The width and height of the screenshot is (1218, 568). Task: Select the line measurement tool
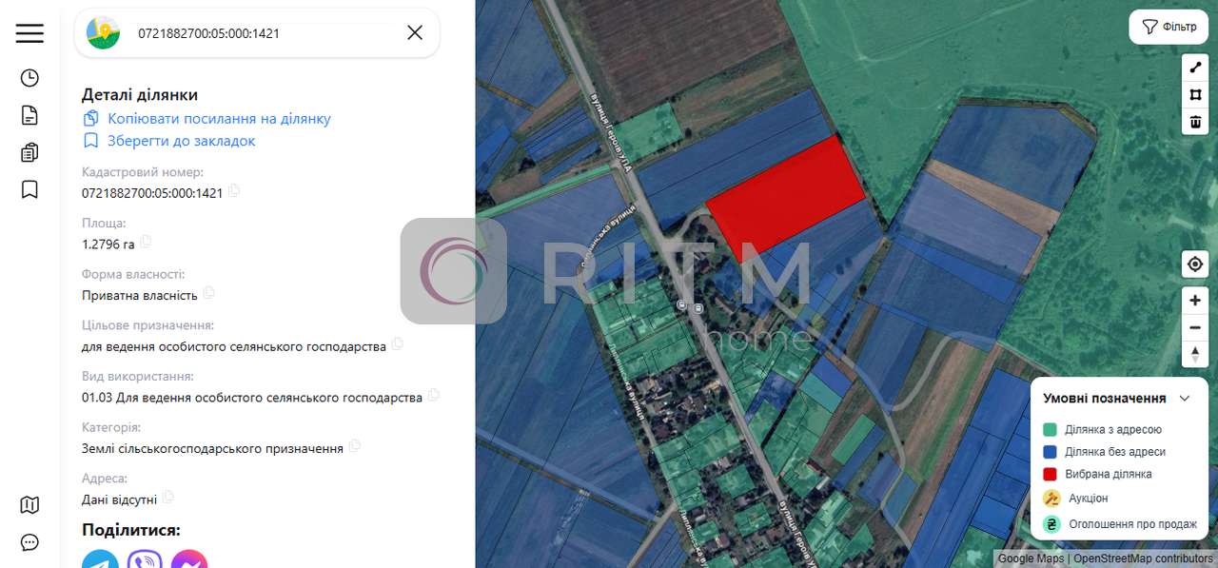(1195, 68)
